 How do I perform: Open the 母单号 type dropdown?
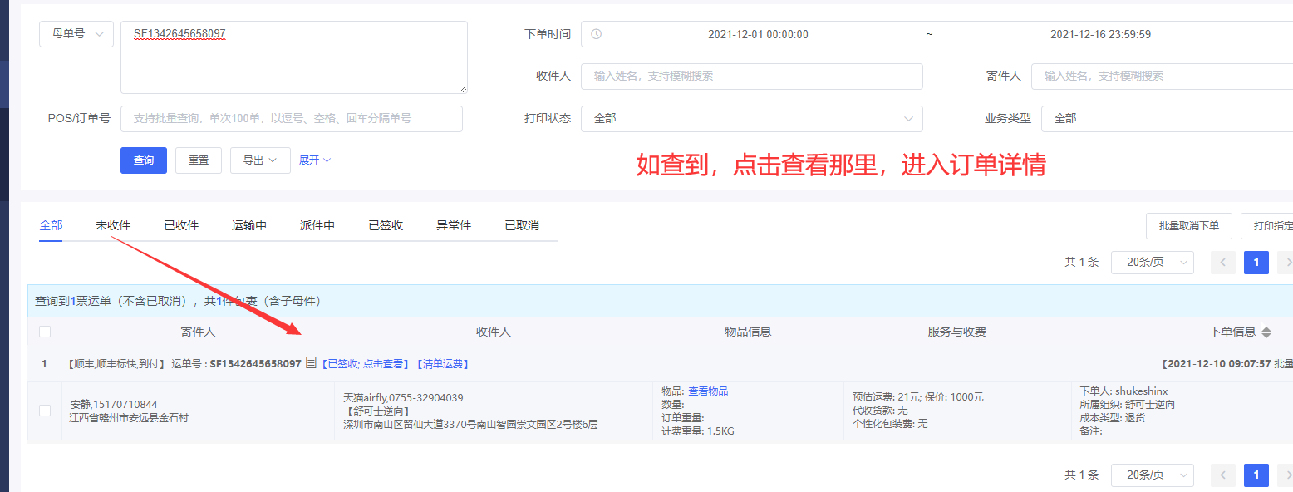(x=76, y=34)
